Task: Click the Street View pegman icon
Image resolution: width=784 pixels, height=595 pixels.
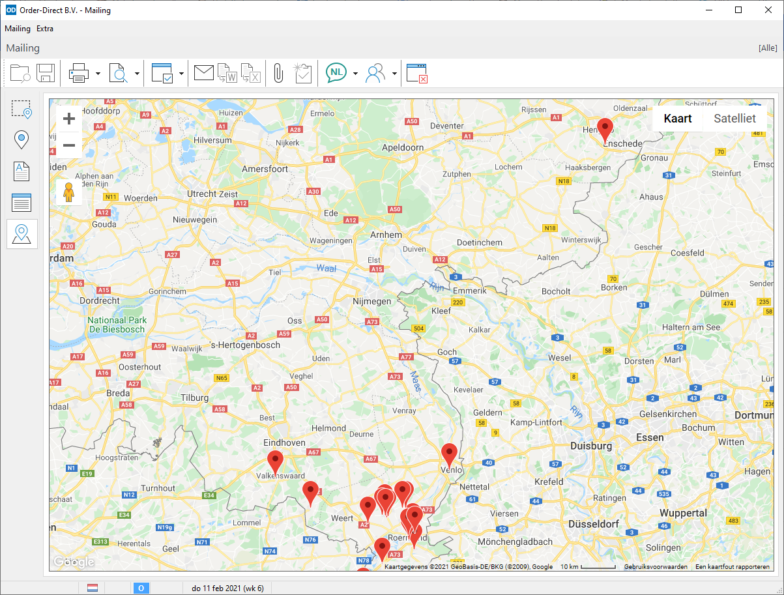Action: (x=69, y=192)
